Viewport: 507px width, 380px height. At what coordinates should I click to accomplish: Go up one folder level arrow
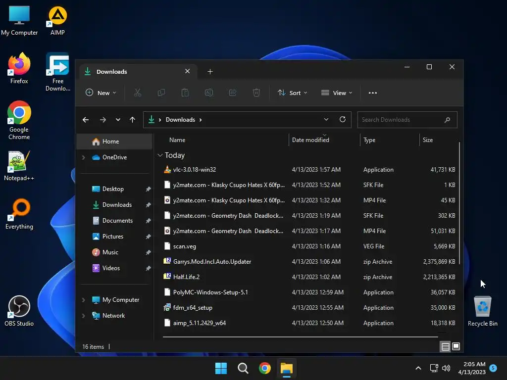[x=132, y=120]
